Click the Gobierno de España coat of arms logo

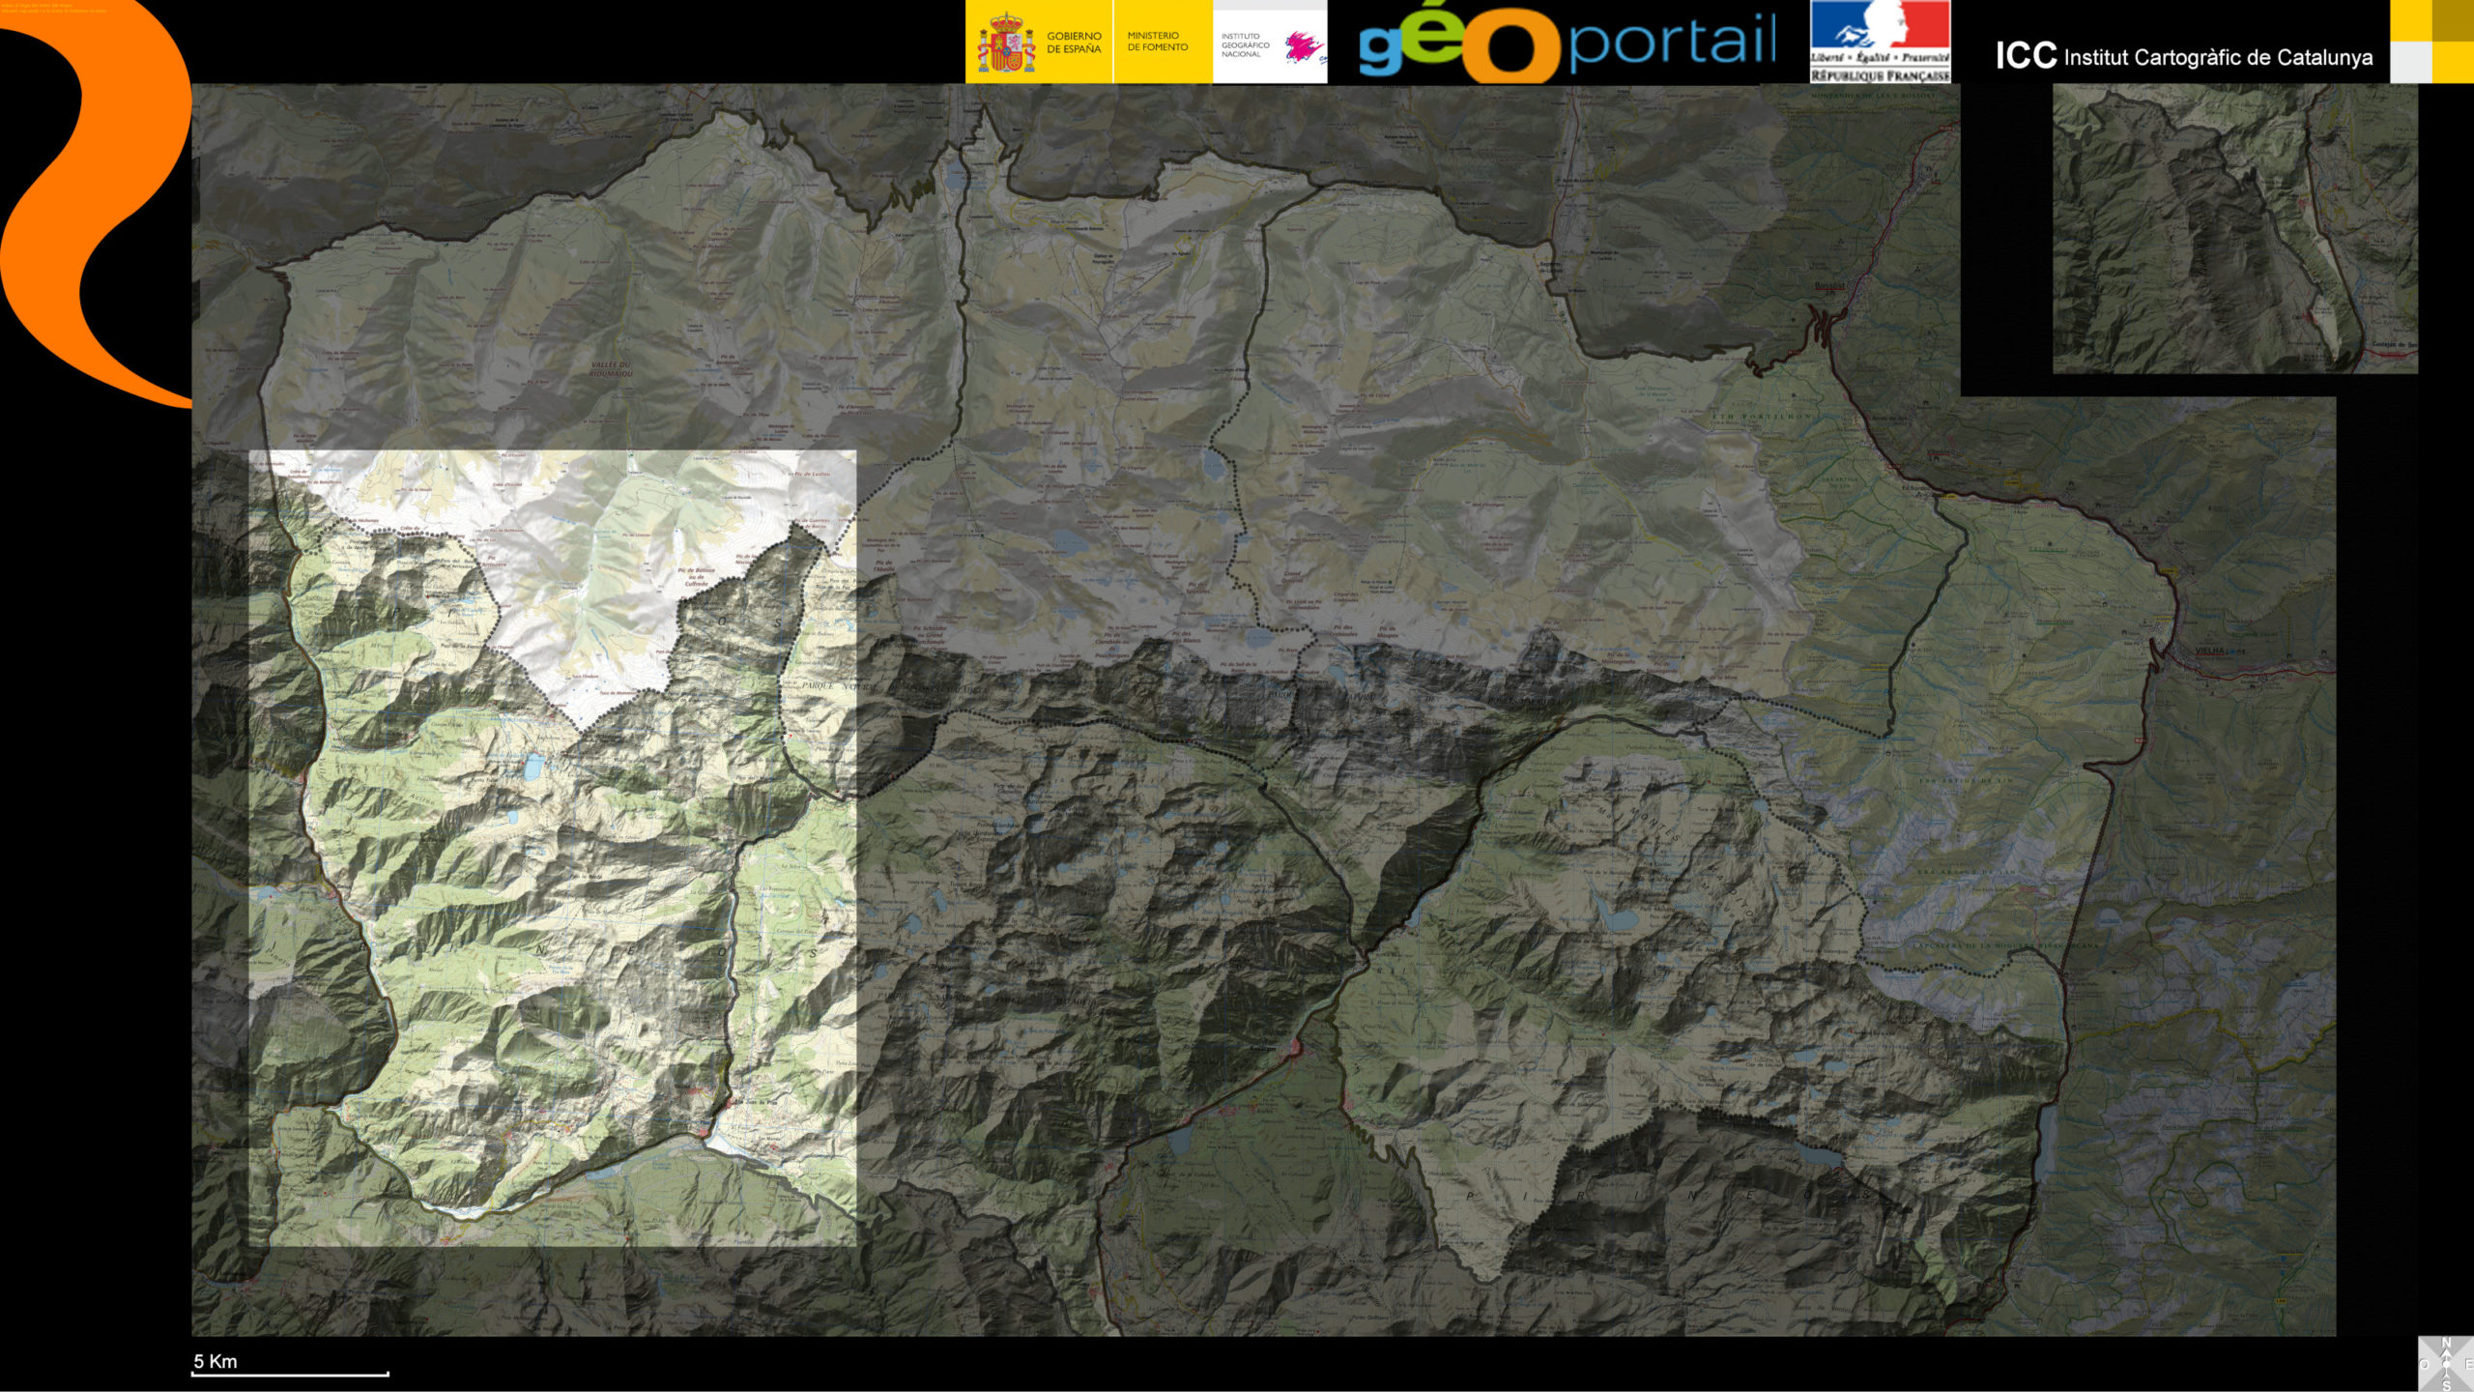pyautogui.click(x=1006, y=43)
